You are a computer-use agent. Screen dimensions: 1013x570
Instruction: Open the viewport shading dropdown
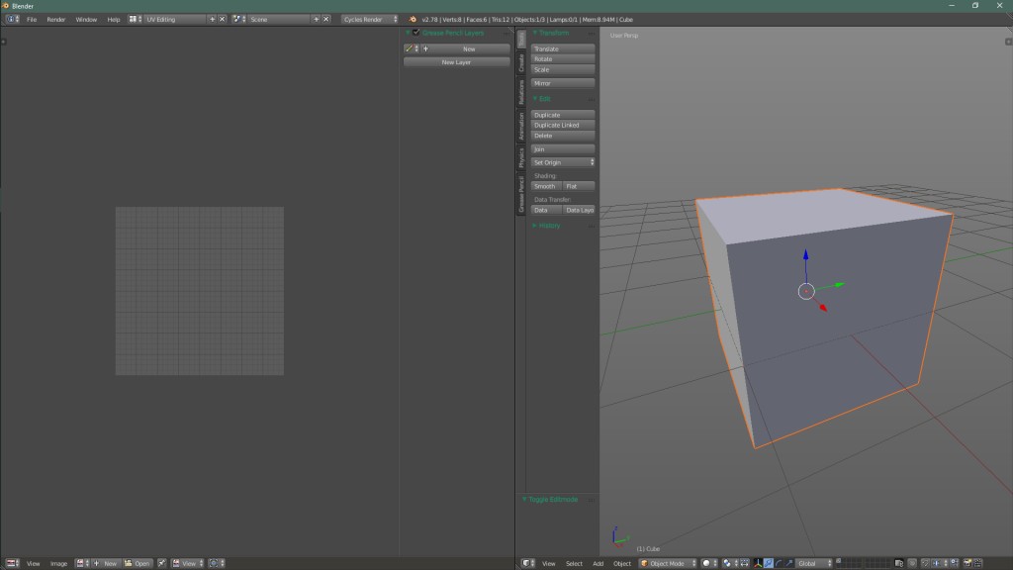pos(706,563)
